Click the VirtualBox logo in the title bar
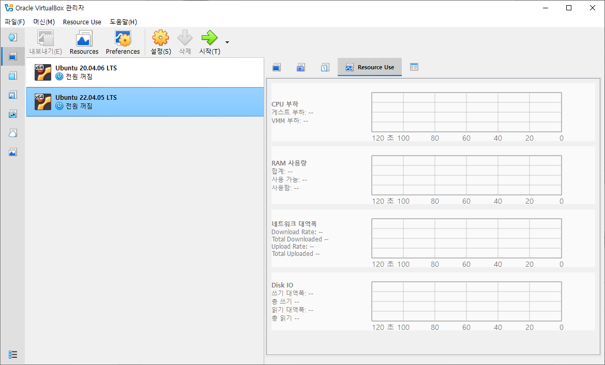This screenshot has height=365, width=605. (8, 8)
